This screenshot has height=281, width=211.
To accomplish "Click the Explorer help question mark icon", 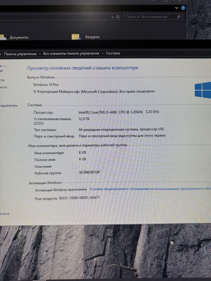I will 183,8.
